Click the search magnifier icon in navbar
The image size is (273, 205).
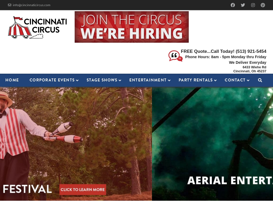coord(260,80)
